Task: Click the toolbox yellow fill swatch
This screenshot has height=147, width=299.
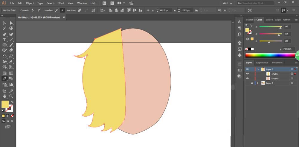Action: [x=5, y=104]
